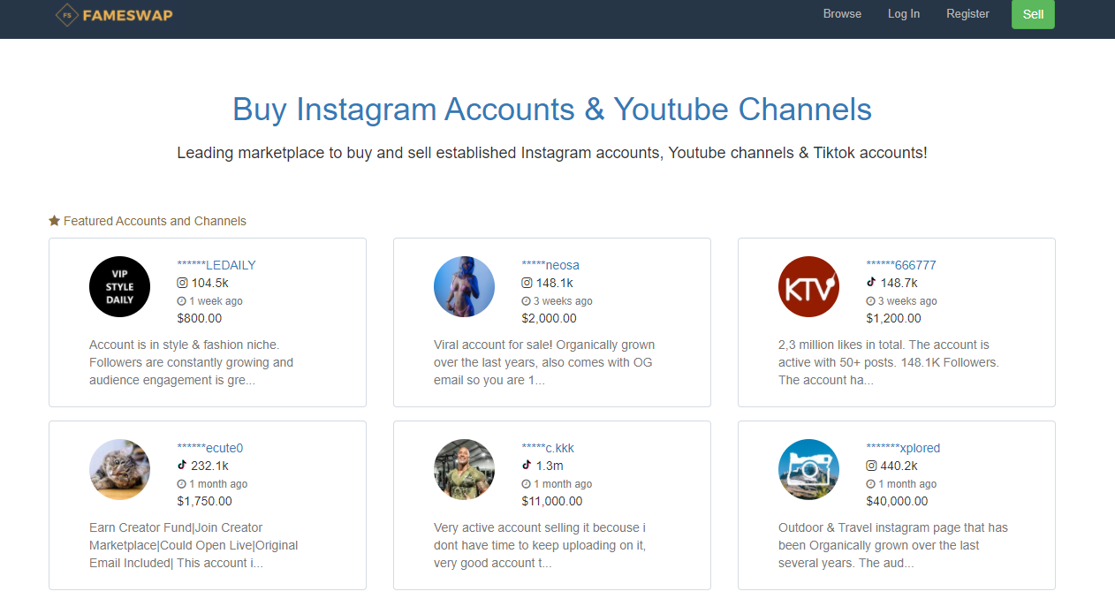Click the Instagram icon next to 440.2k
The width and height of the screenshot is (1115, 599).
tap(871, 466)
